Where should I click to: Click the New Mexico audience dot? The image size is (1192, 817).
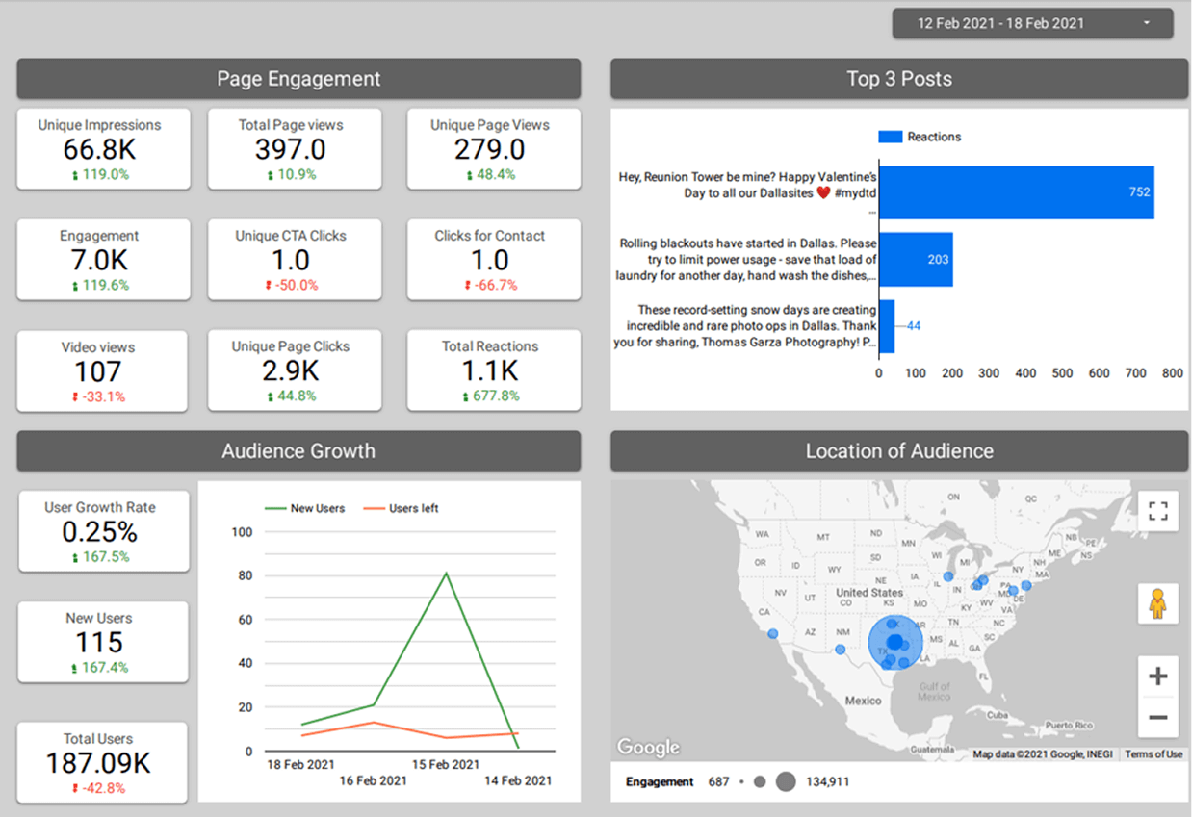(841, 650)
